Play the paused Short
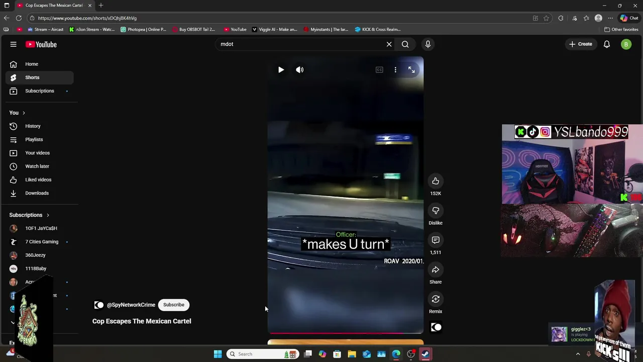The image size is (643, 362). (x=281, y=70)
